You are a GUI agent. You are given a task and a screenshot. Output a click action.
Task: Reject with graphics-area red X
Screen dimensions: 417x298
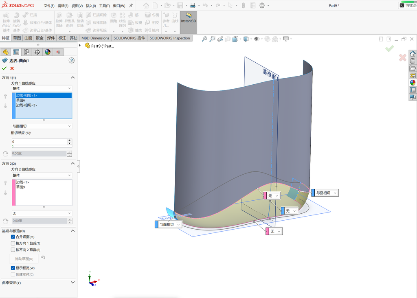[403, 57]
